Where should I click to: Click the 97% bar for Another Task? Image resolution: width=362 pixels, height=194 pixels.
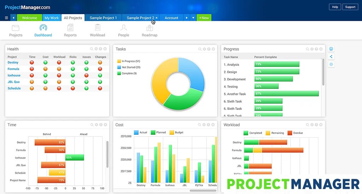286,93
